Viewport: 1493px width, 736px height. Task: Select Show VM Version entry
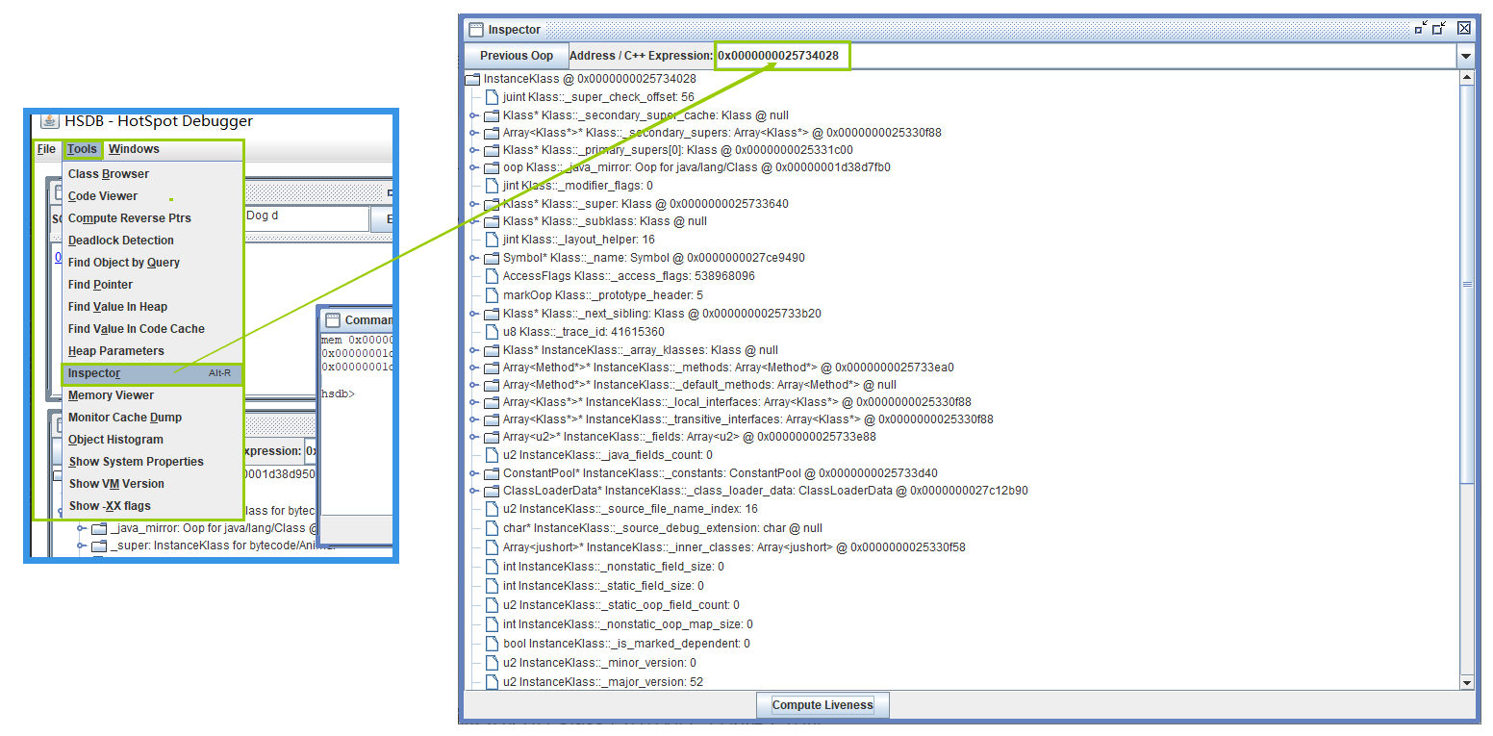point(152,484)
